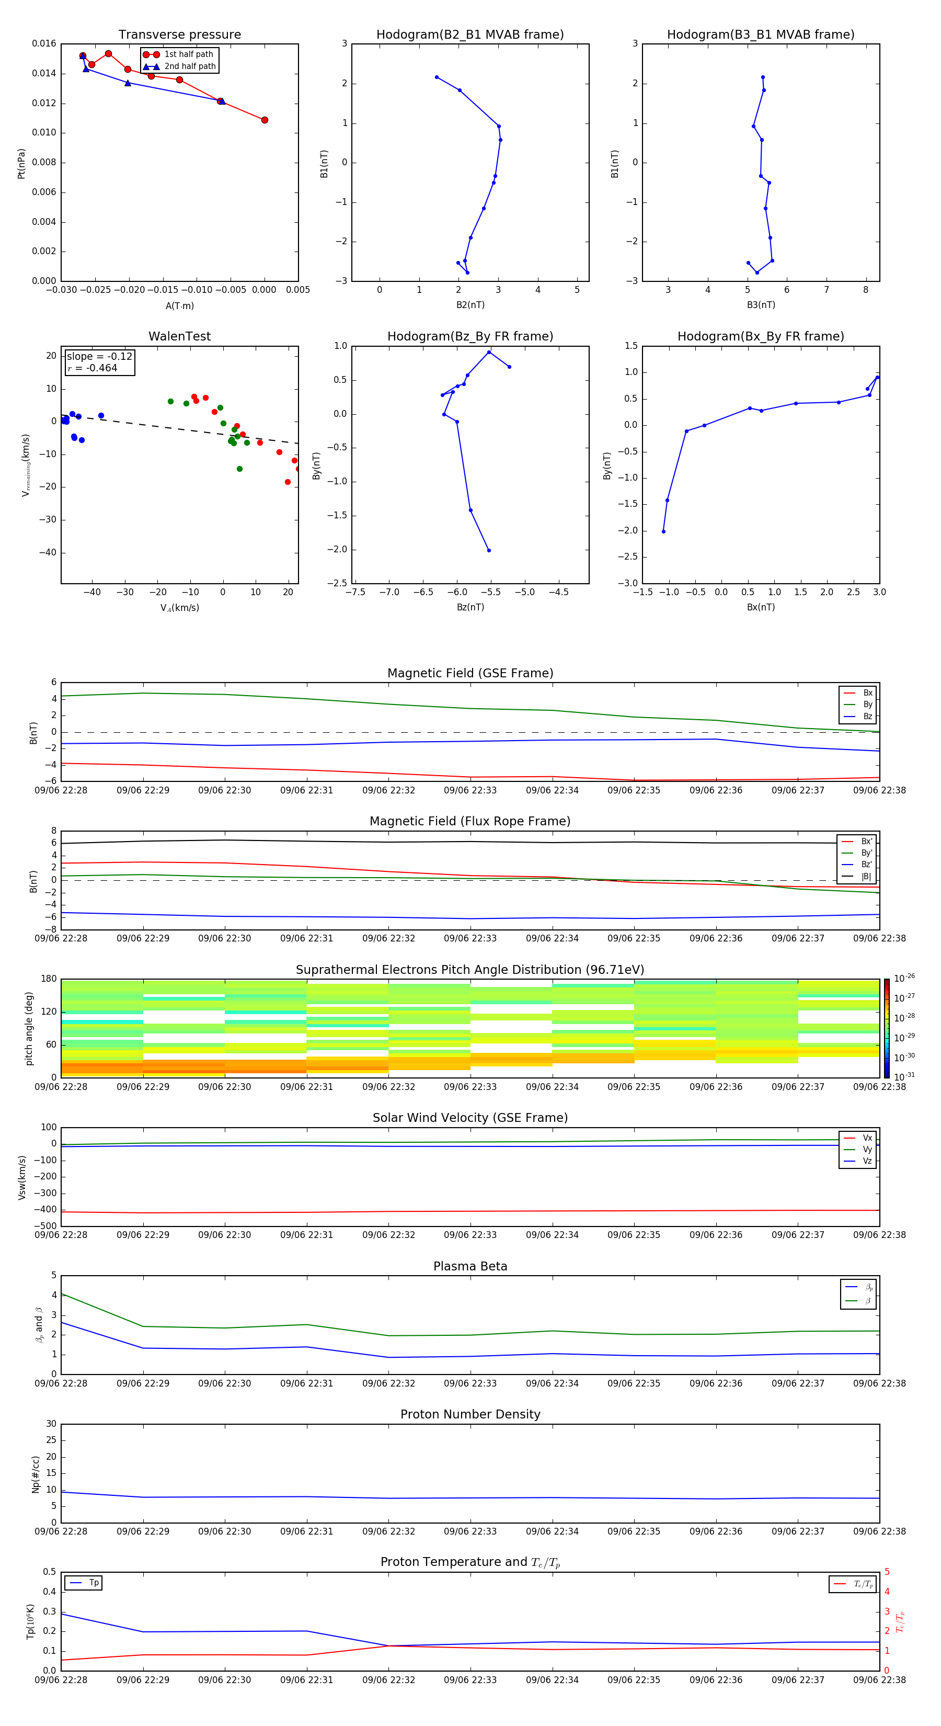Select the 'A(T·m)' x-axis label
The image size is (941, 1726).
click(x=179, y=306)
